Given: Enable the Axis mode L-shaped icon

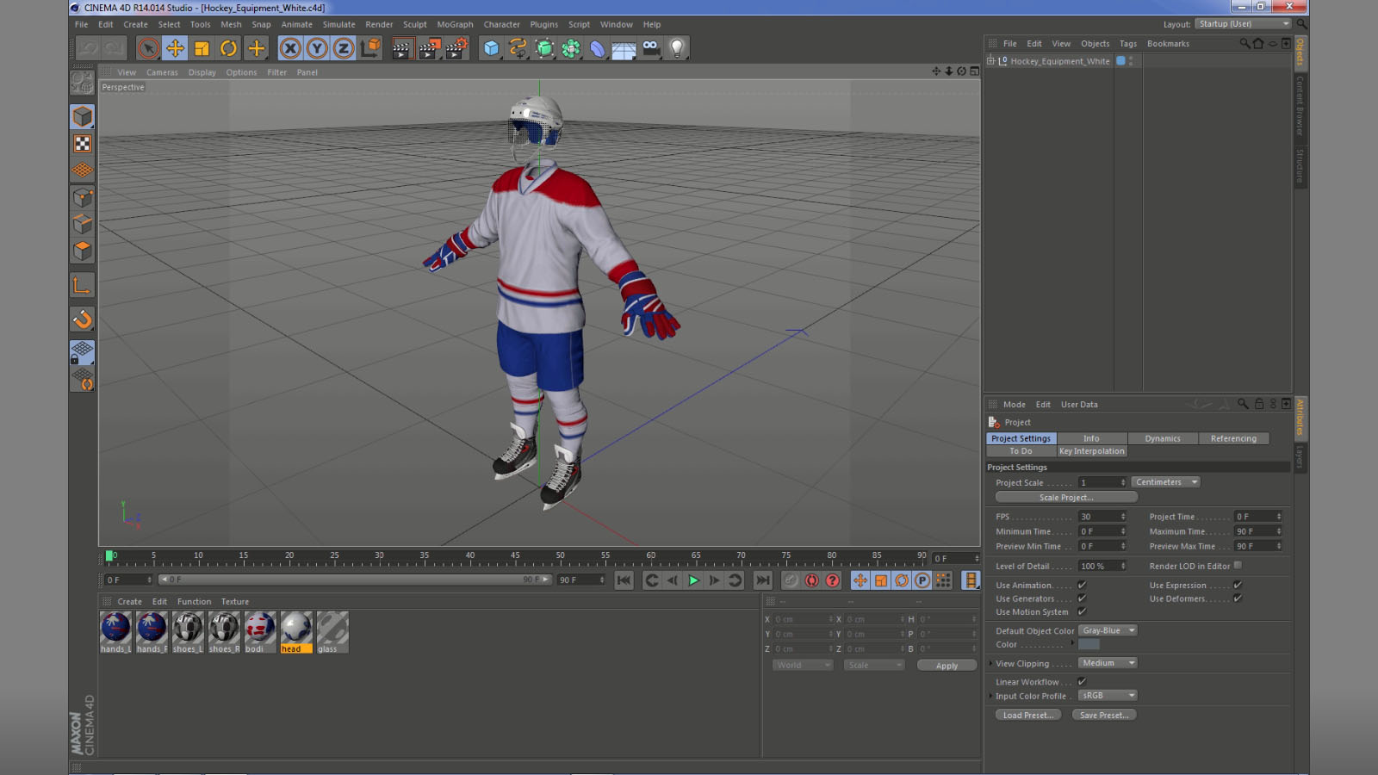Looking at the screenshot, I should (83, 285).
